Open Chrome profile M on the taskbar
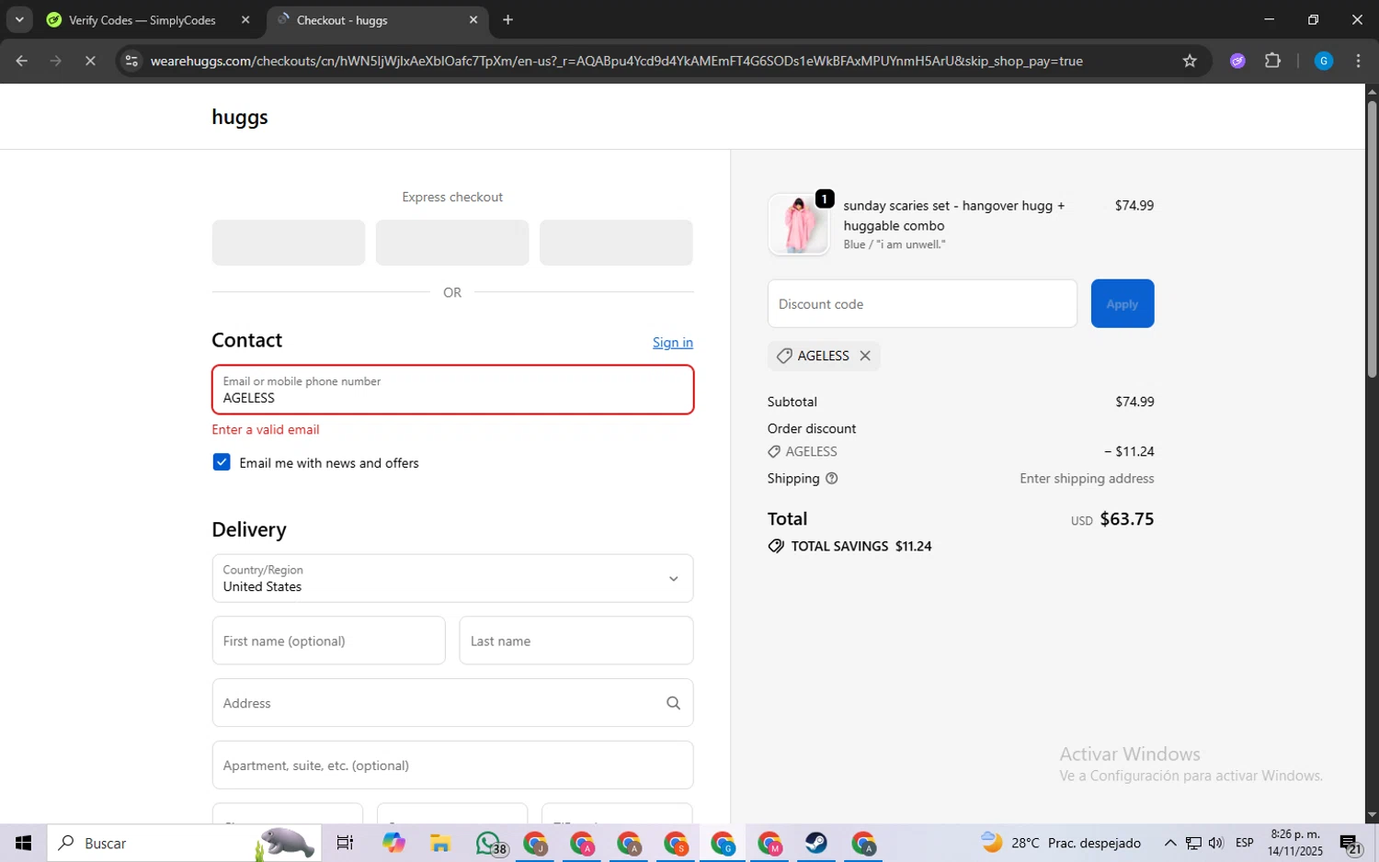Viewport: 1379px width, 862px height. coord(769,843)
